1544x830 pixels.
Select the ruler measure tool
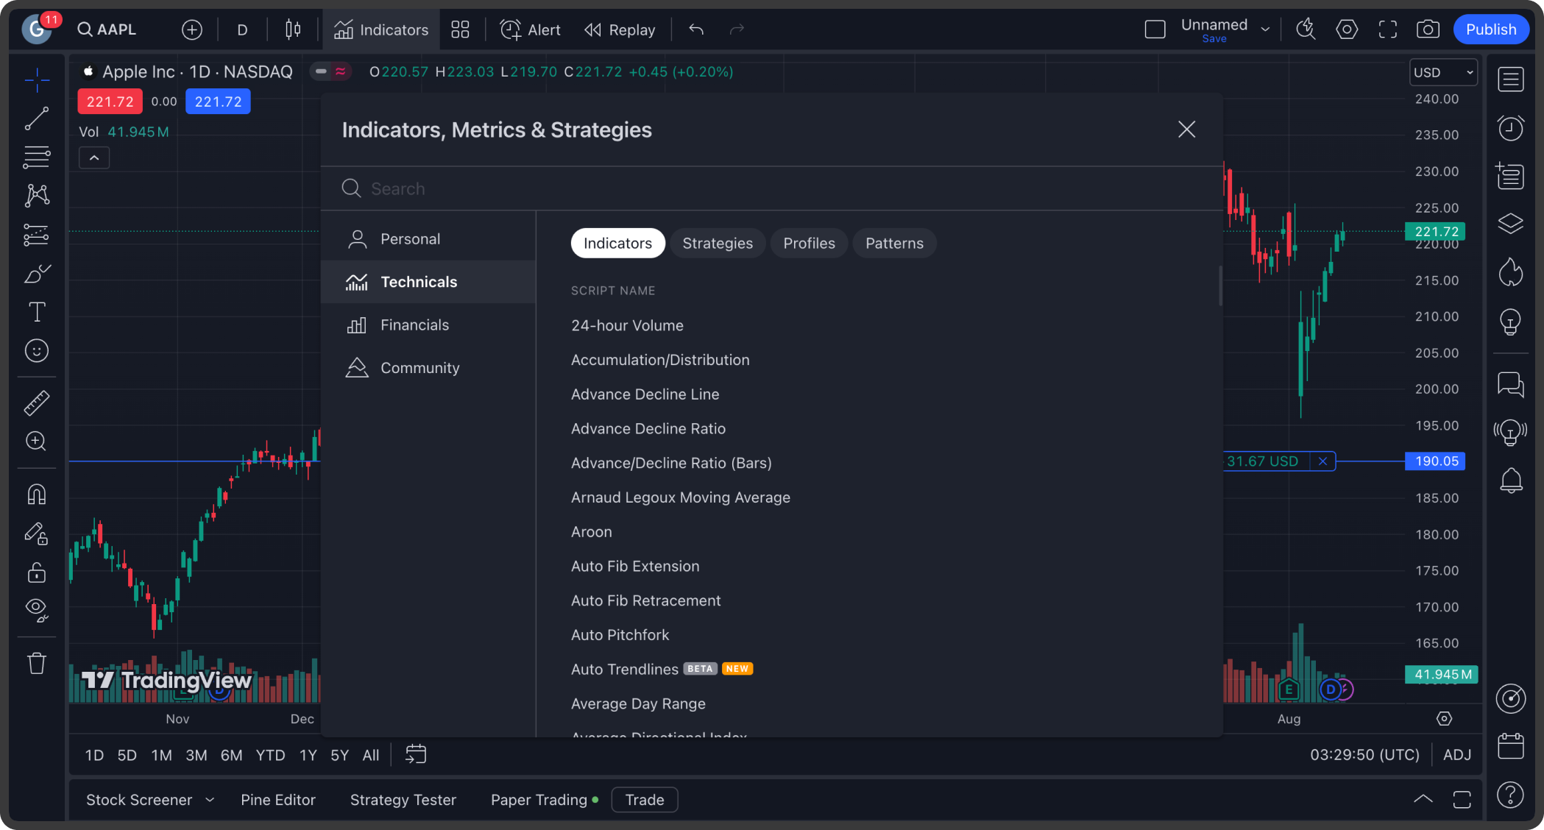coord(37,402)
